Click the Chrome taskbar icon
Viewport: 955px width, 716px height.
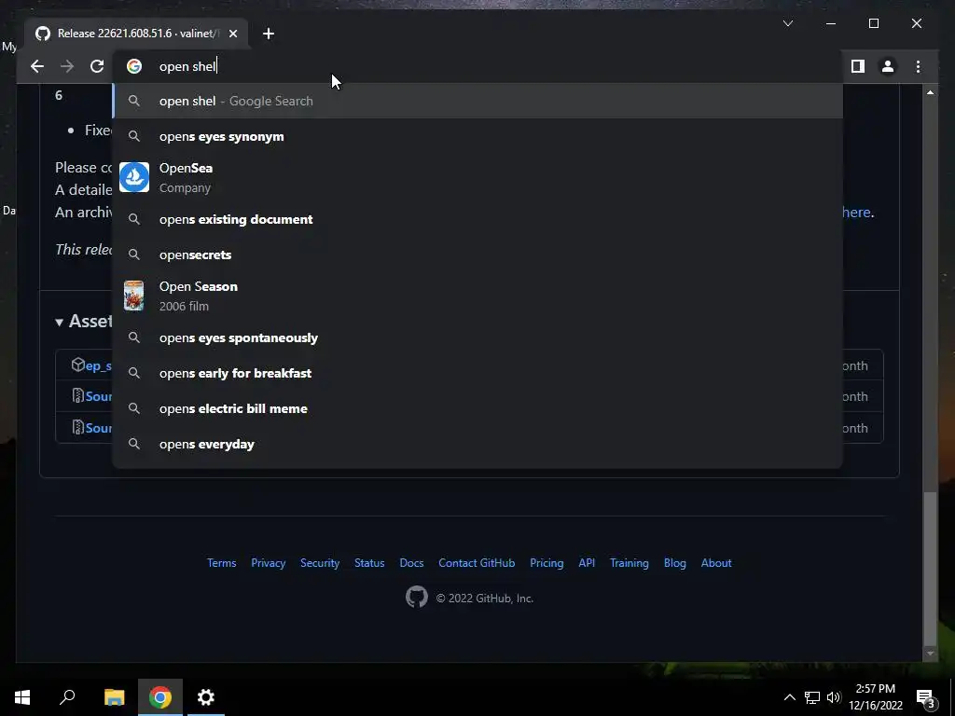tap(160, 697)
